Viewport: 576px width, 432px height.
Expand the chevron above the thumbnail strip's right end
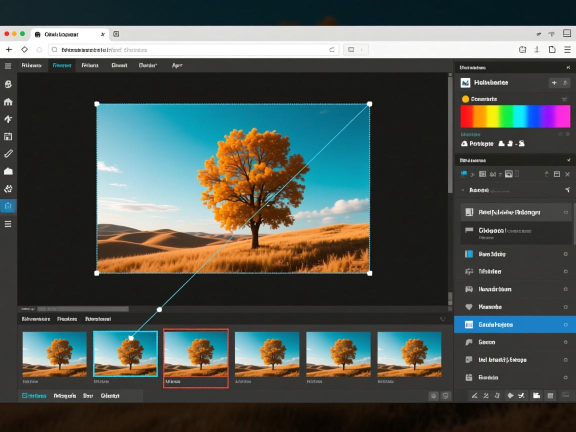click(442, 319)
